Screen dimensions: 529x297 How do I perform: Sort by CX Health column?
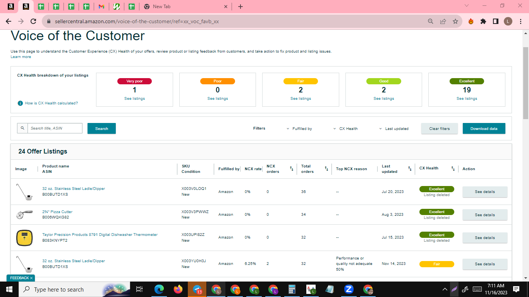pyautogui.click(x=453, y=169)
